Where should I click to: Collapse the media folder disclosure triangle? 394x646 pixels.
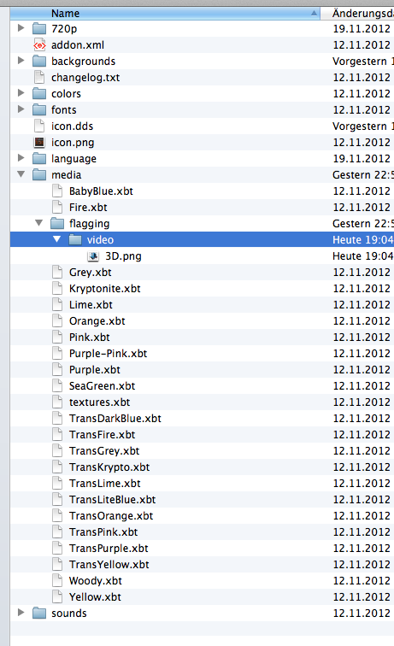pos(21,174)
